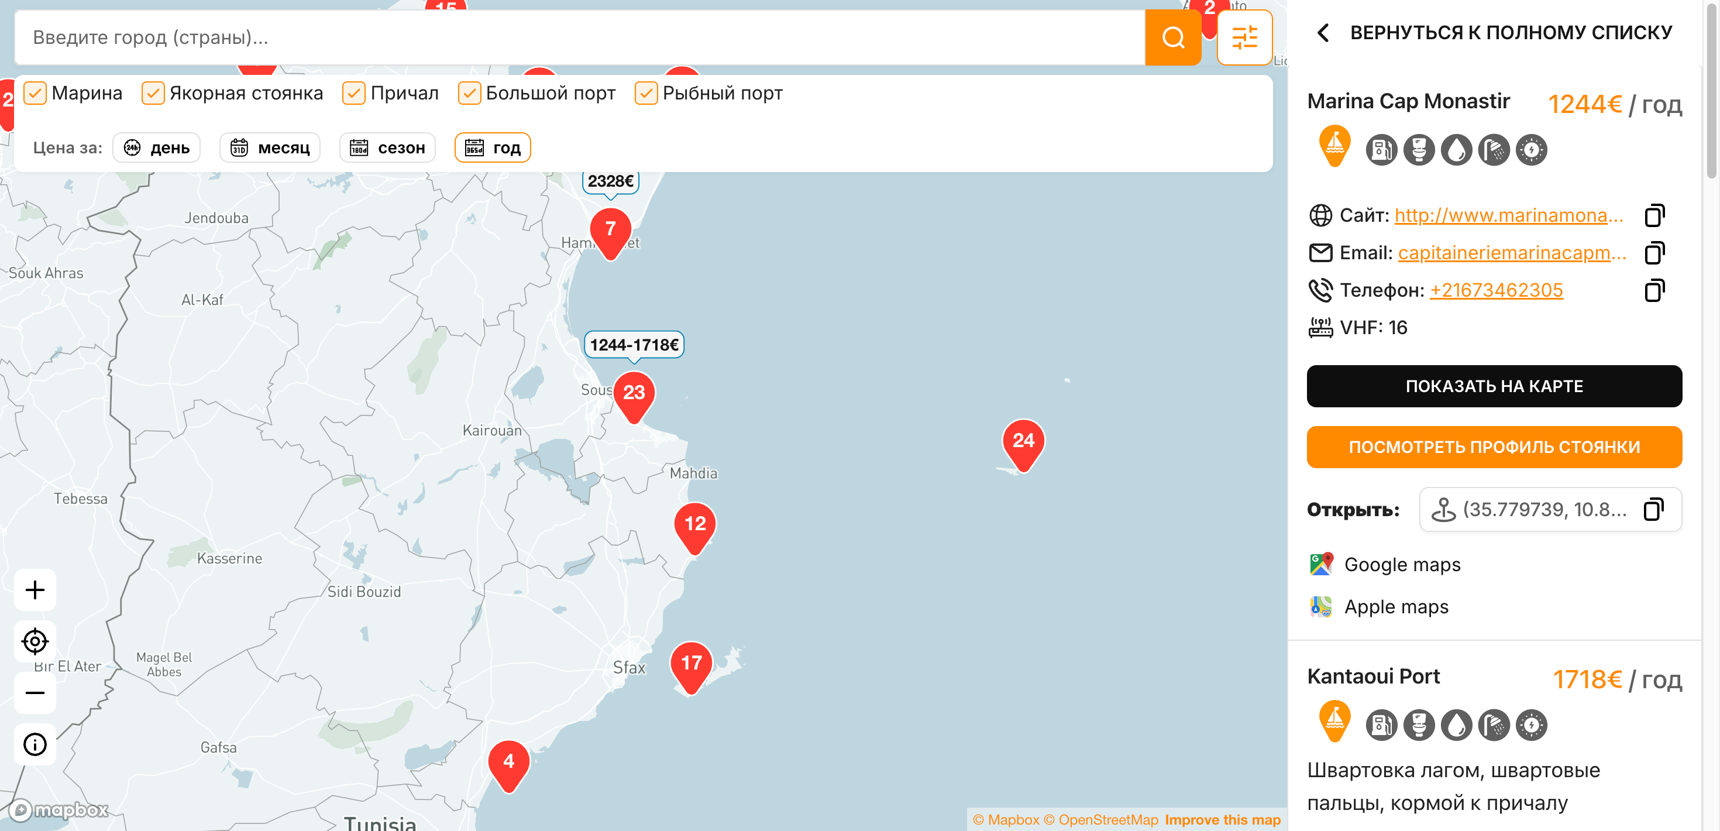Click the locate-me crosshair map icon
The image size is (1720, 831).
click(x=35, y=641)
